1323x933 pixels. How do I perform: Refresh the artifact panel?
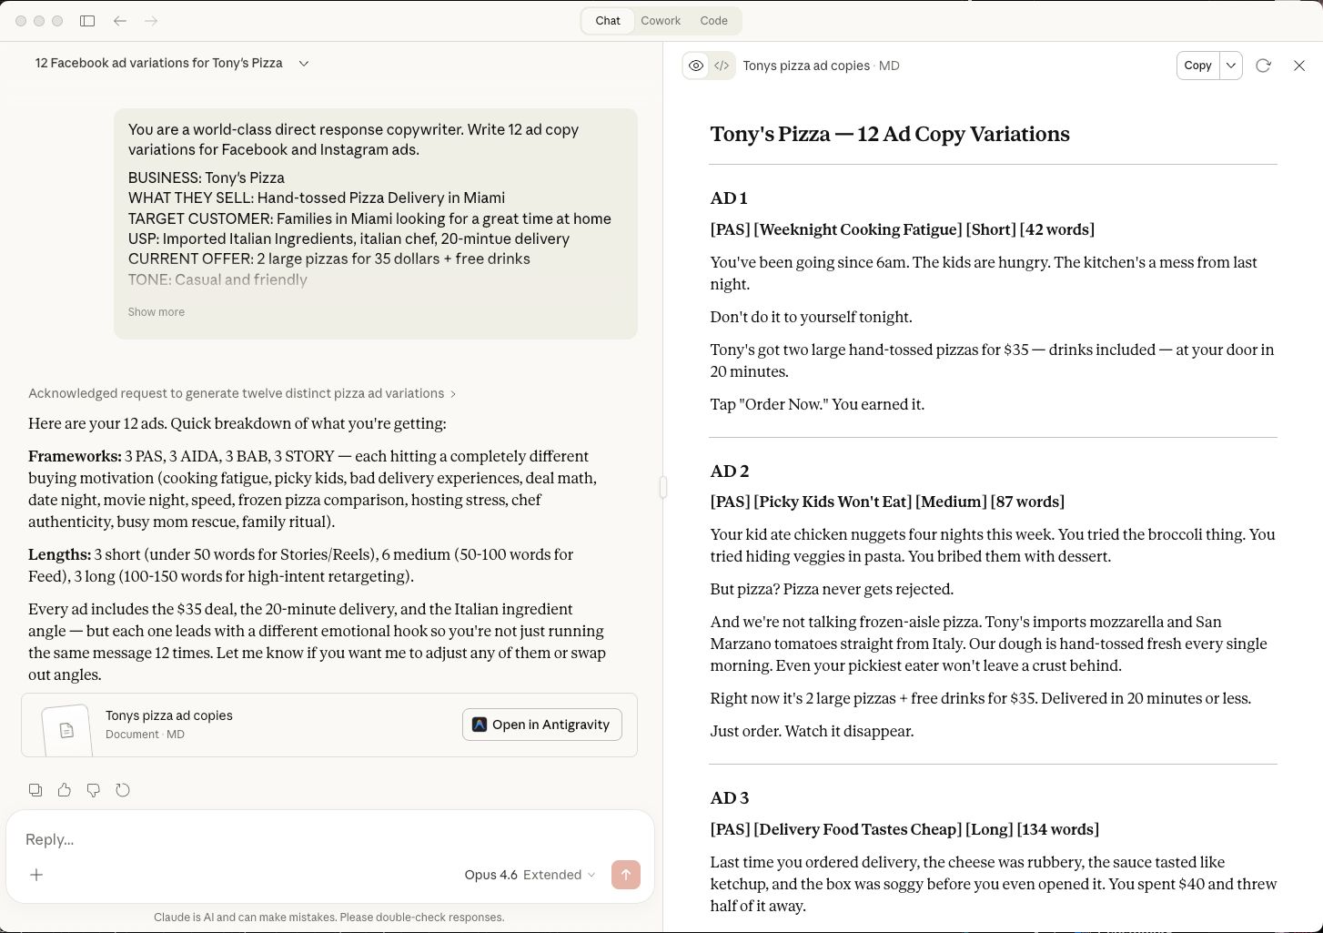(1263, 66)
